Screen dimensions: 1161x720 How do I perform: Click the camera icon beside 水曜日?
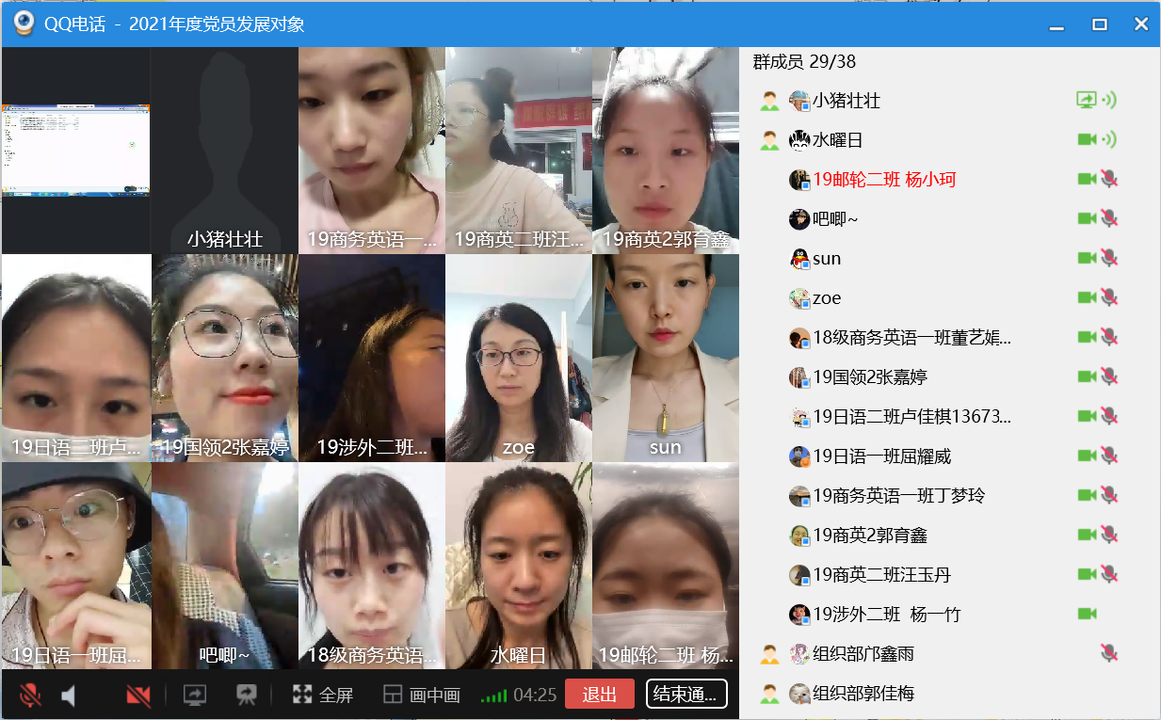click(1087, 140)
